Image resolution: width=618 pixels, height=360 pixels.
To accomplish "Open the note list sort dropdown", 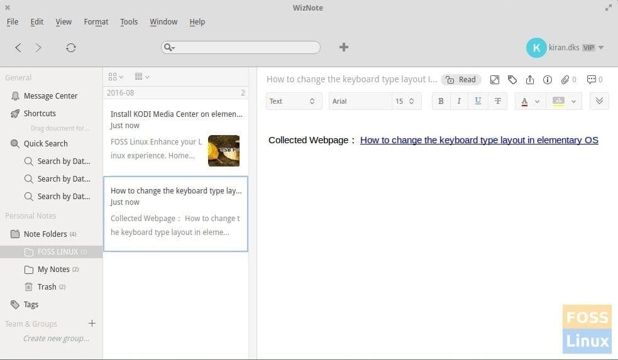I will [x=142, y=77].
